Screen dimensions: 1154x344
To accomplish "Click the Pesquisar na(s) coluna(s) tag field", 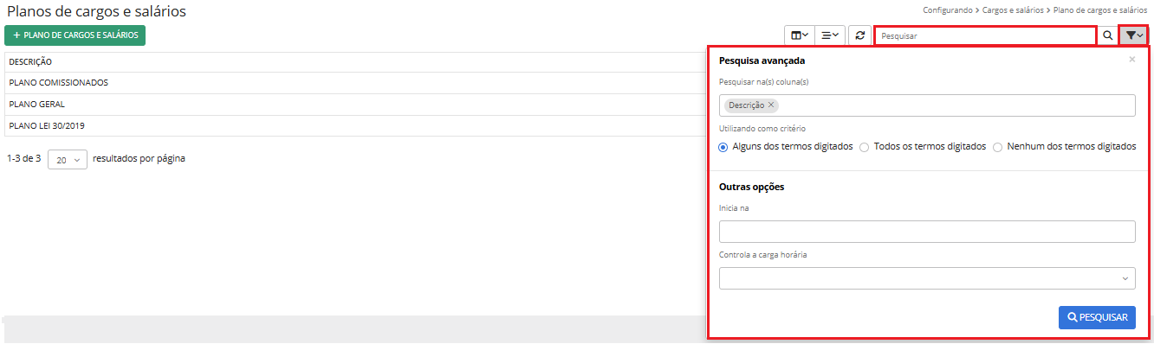I will (x=927, y=105).
